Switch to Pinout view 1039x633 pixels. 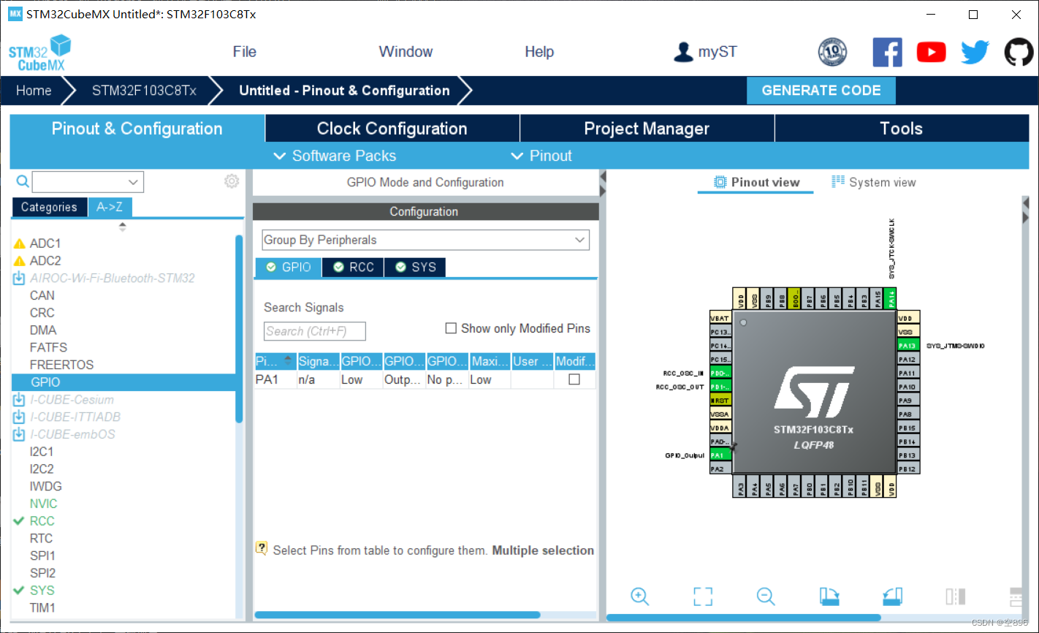756,183
